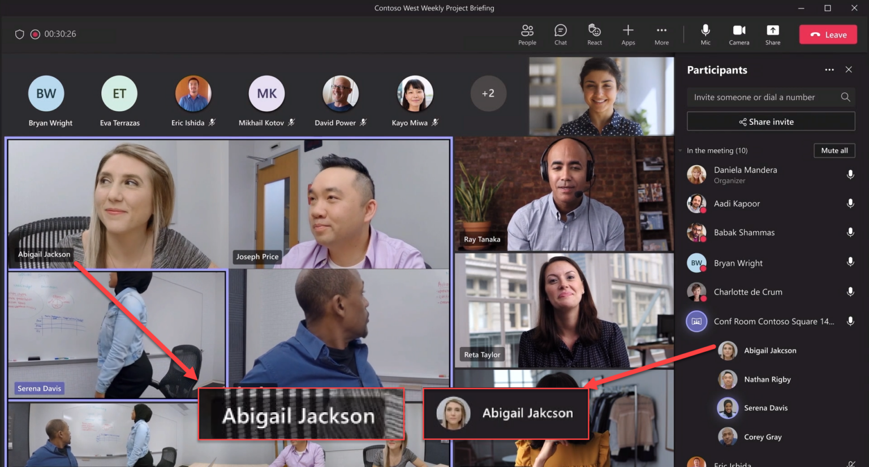Click the Mute all button
Screen dimensions: 869x467
[834, 150]
